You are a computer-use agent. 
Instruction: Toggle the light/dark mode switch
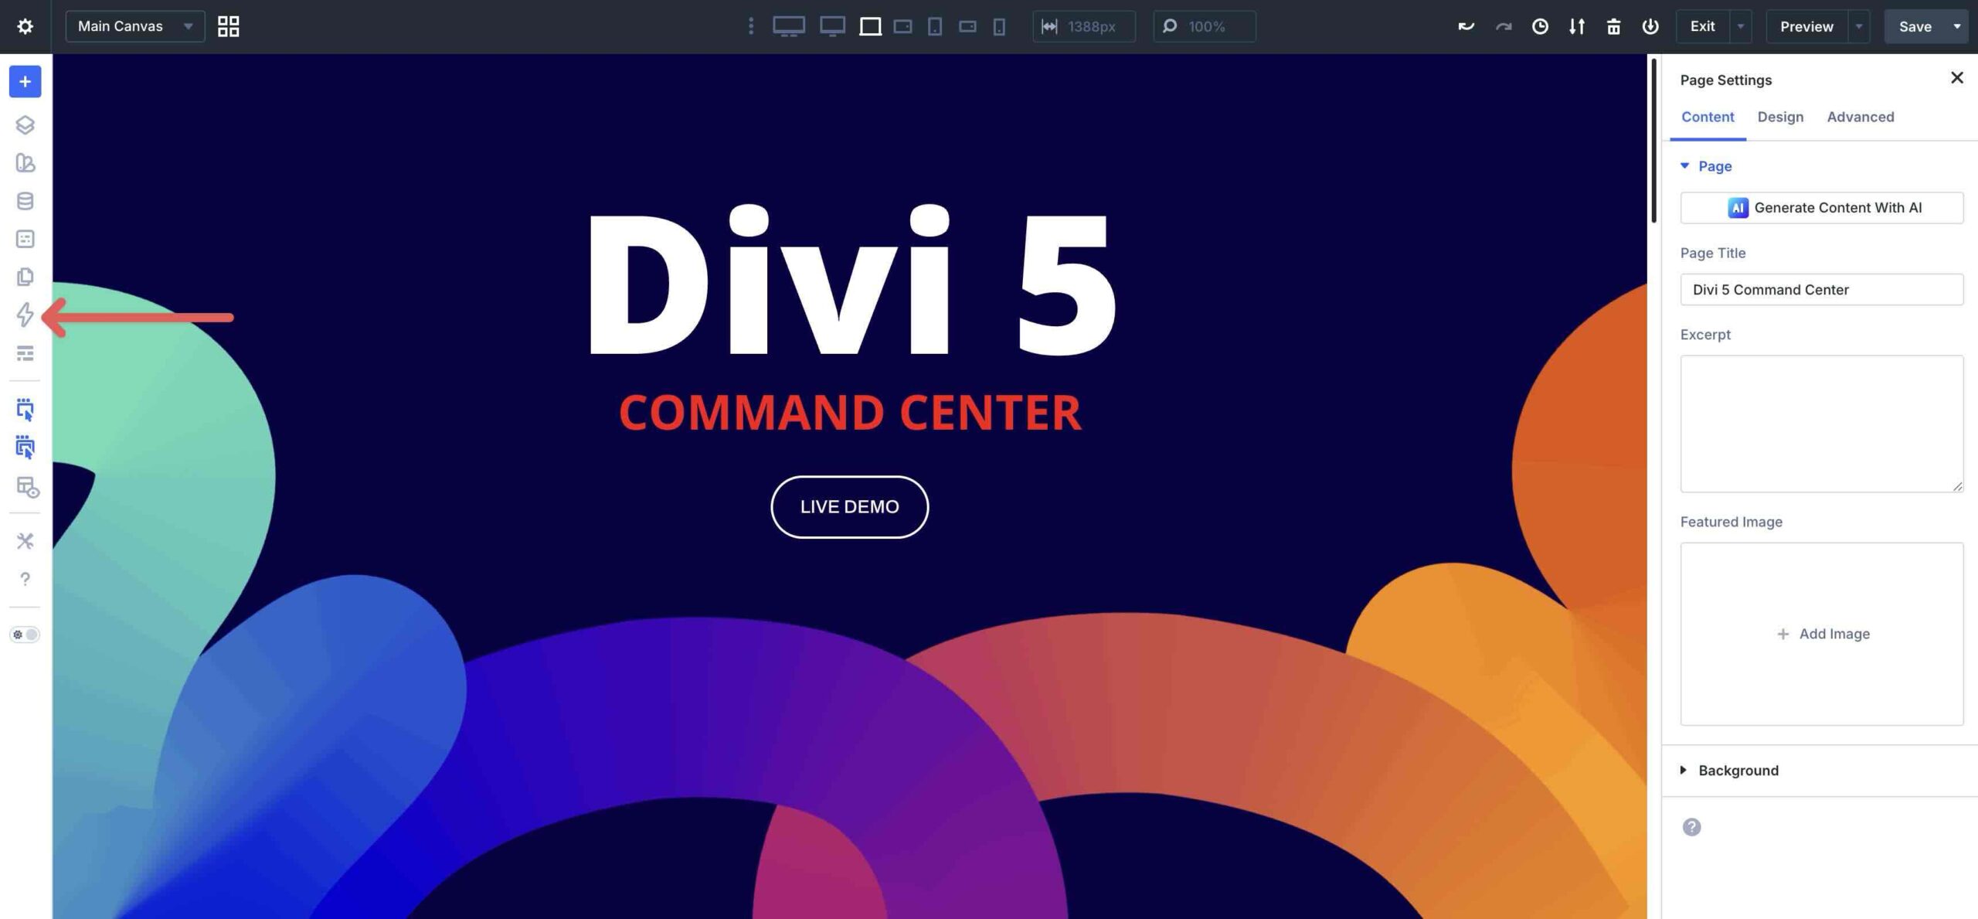[25, 634]
